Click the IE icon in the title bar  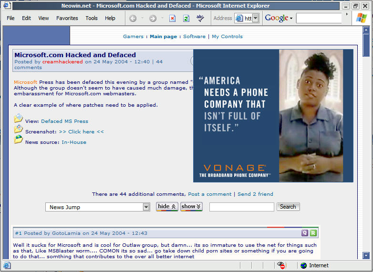pos(7,5)
